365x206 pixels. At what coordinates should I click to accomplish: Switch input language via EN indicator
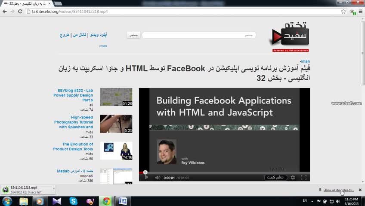click(x=305, y=201)
